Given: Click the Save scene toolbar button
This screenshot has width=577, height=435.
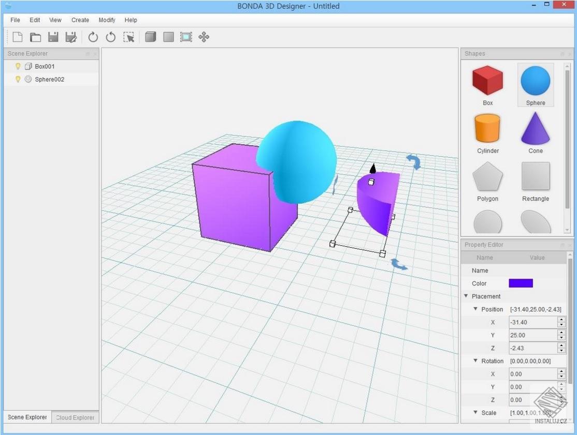Looking at the screenshot, I should [x=53, y=37].
